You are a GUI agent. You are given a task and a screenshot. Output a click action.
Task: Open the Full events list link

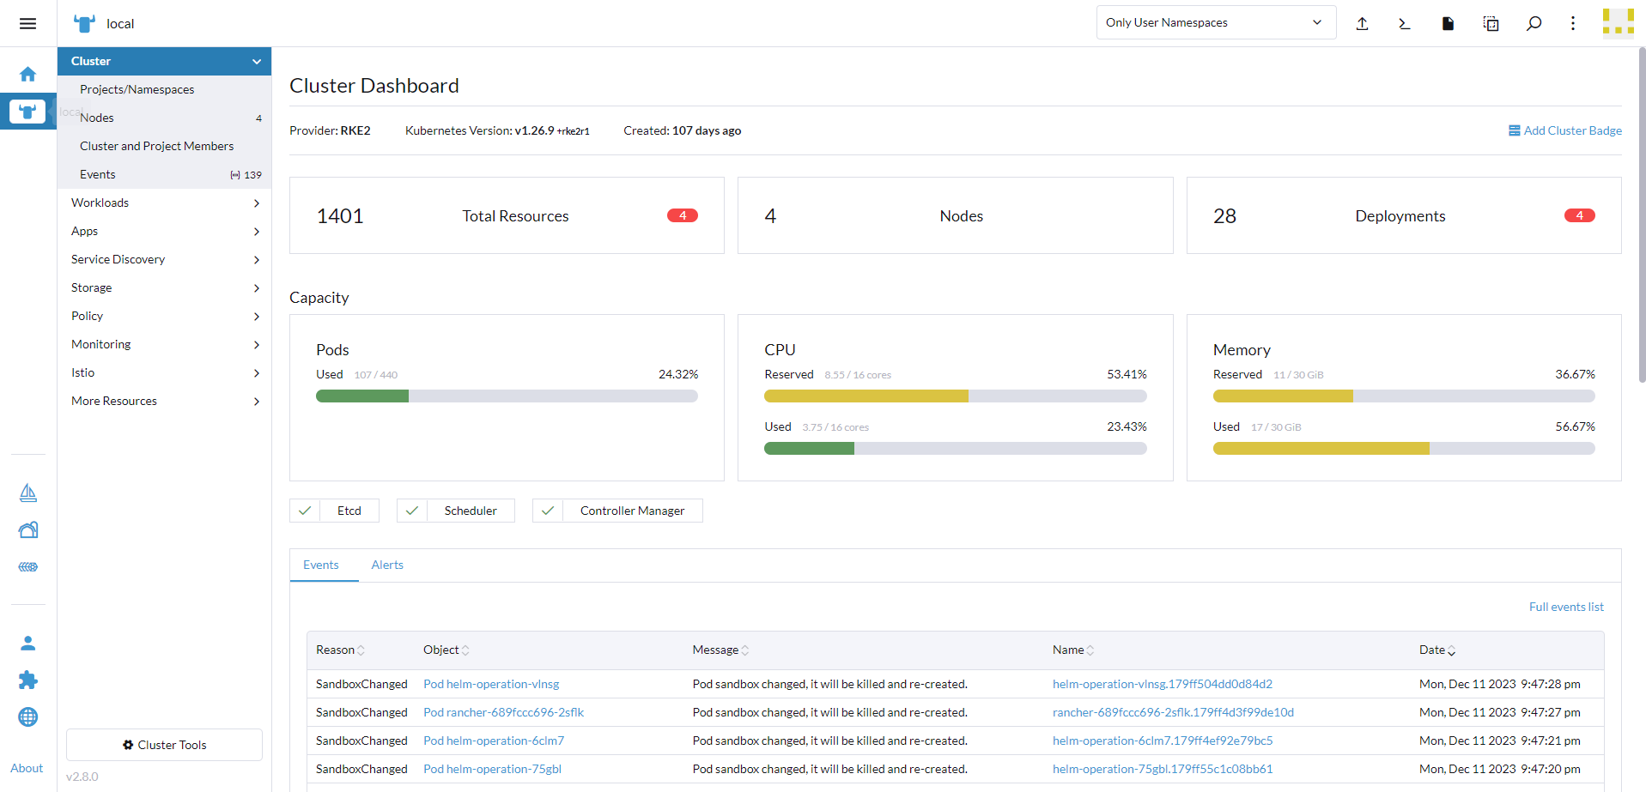(x=1565, y=607)
